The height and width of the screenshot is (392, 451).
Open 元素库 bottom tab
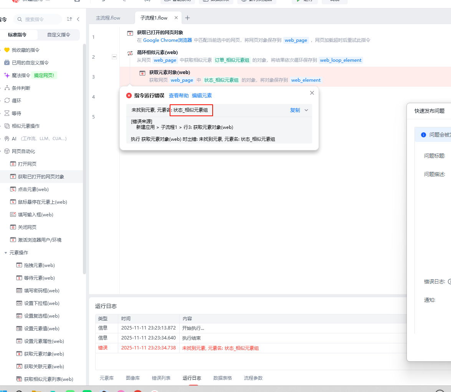click(106, 378)
